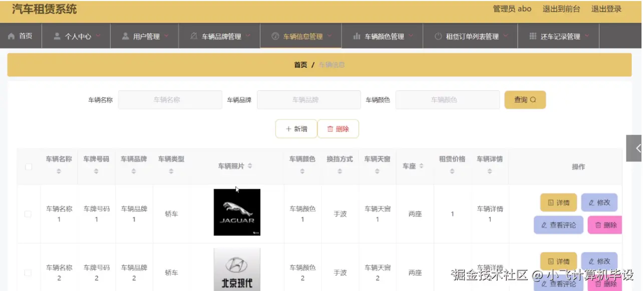Open 车辆颜色管理 menu item
The height and width of the screenshot is (291, 643).
382,36
